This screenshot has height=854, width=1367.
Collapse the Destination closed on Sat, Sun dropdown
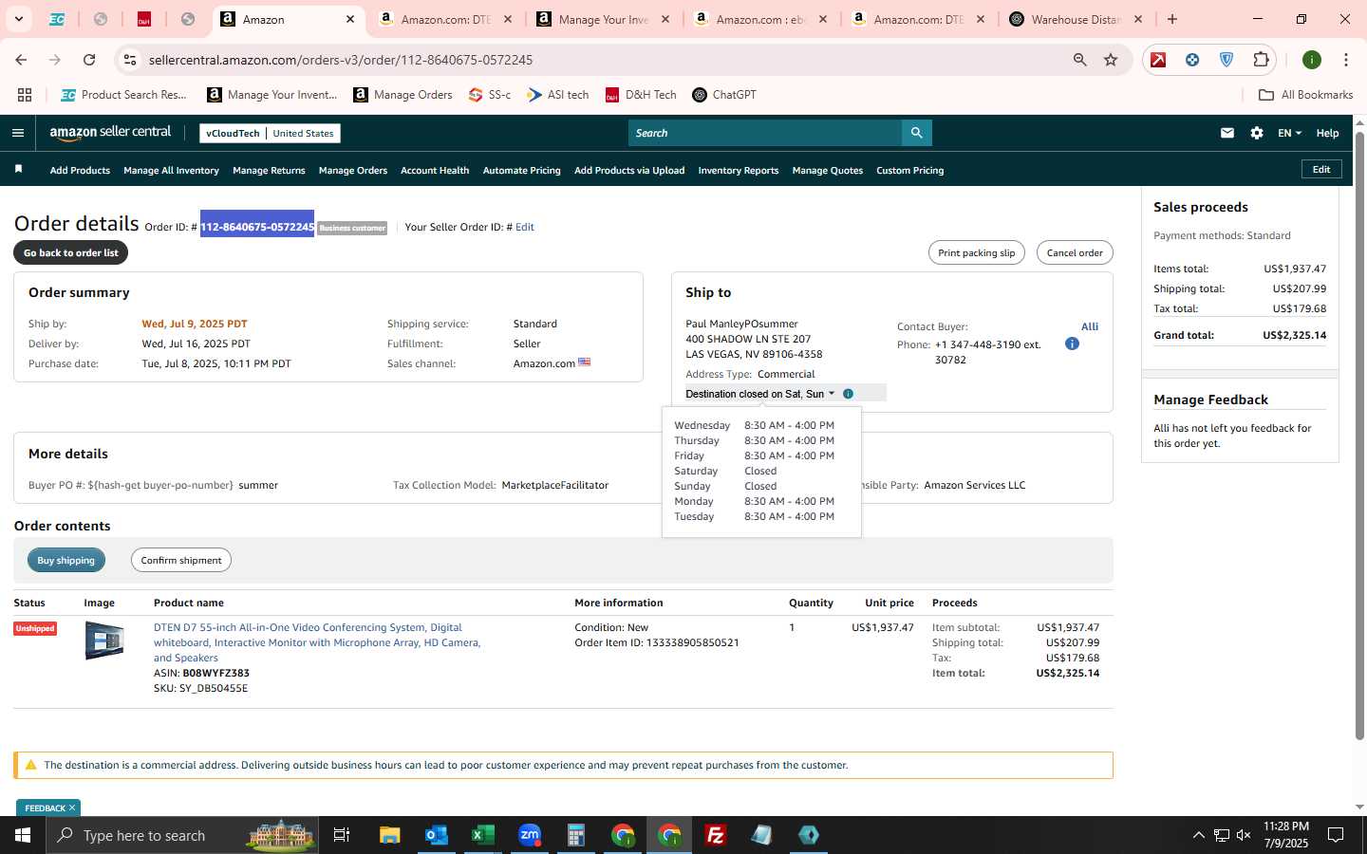[x=760, y=394]
